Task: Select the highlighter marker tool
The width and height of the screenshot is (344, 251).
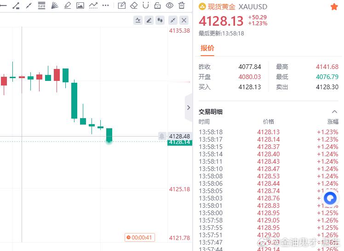Action: 67,6
